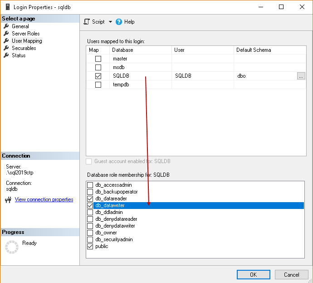Screen dimensions: 313x283
Task: Click the Map column header
Action: coord(98,50)
